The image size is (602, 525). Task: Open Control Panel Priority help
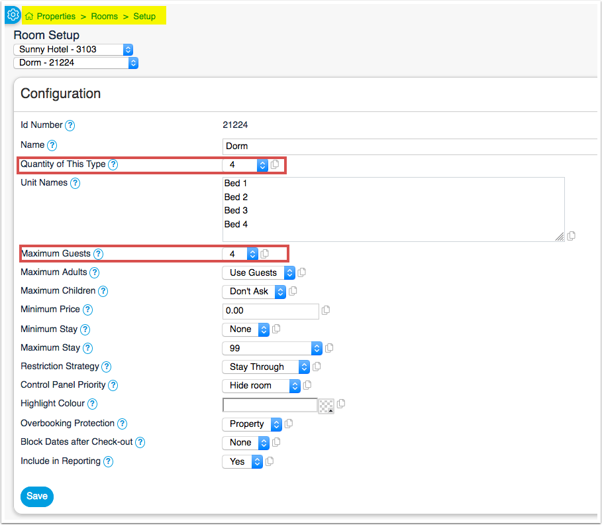[x=113, y=385]
